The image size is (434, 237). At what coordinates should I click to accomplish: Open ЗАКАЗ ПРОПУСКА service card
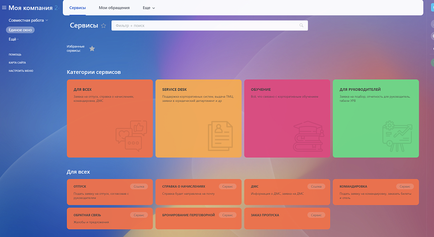287,218
